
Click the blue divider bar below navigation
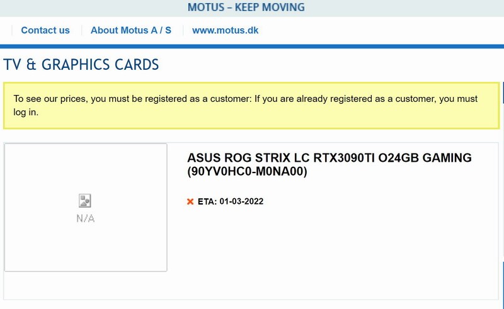(x=252, y=46)
